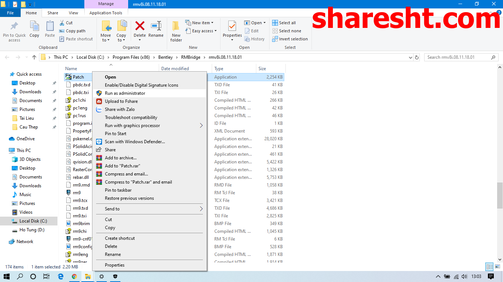The width and height of the screenshot is (503, 282).
Task: Click the Back navigation arrow
Action: [x=7, y=57]
